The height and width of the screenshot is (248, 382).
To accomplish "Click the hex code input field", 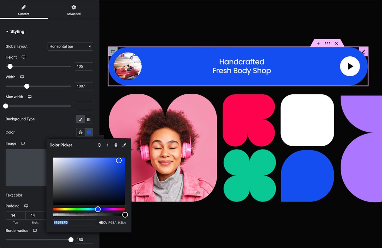I will coord(75,223).
